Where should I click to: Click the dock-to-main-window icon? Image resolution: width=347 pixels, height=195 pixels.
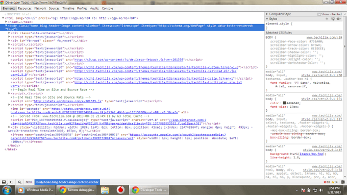pyautogui.click(x=4, y=182)
